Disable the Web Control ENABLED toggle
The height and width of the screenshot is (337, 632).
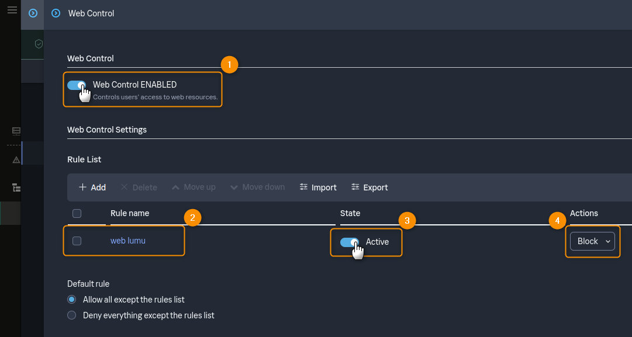coord(77,85)
